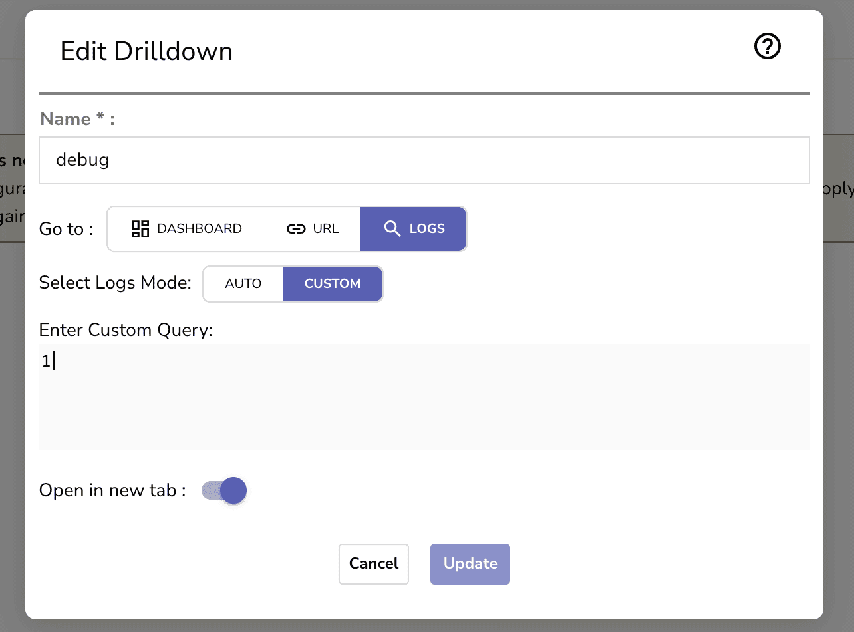Click the Open in new tab label

[110, 490]
